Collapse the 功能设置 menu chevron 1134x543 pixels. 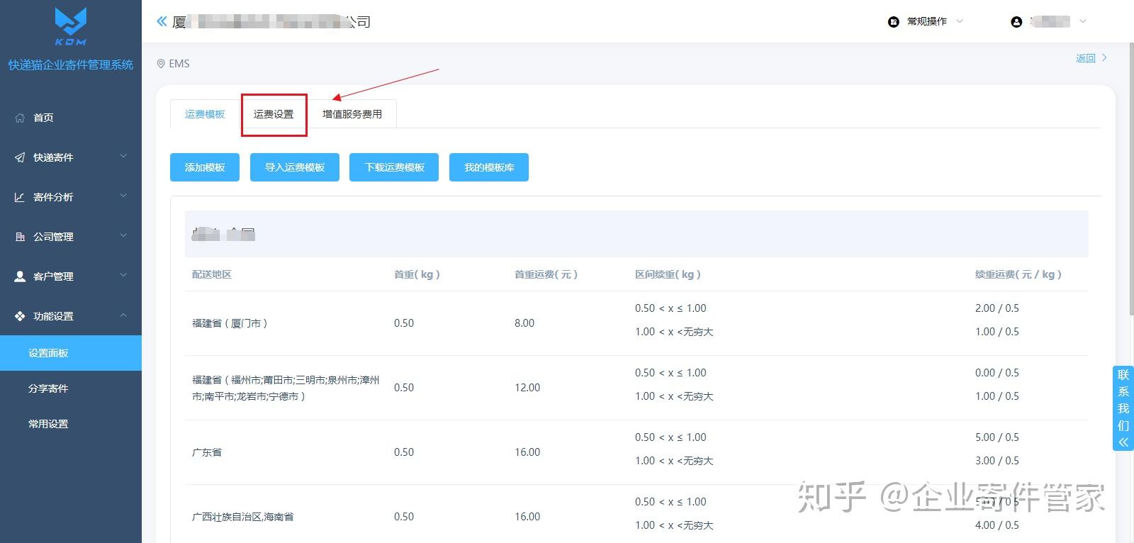tap(123, 315)
